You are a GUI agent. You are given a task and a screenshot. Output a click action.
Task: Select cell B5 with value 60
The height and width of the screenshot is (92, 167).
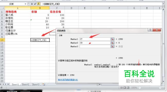tap(40, 24)
